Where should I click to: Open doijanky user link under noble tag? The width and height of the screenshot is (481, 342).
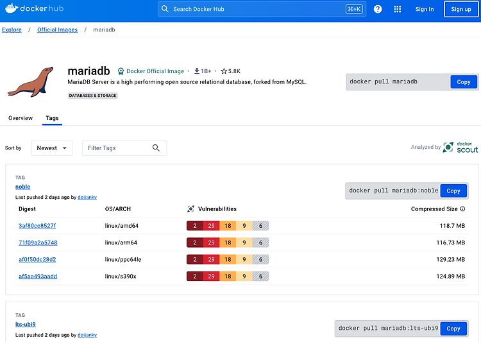pos(87,197)
